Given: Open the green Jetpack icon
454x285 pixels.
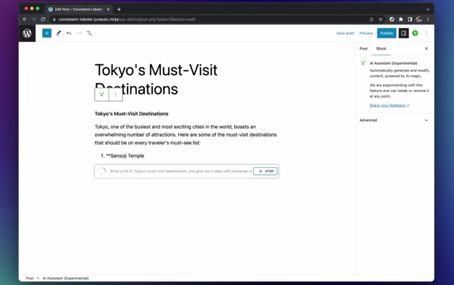Looking at the screenshot, I should pos(415,33).
